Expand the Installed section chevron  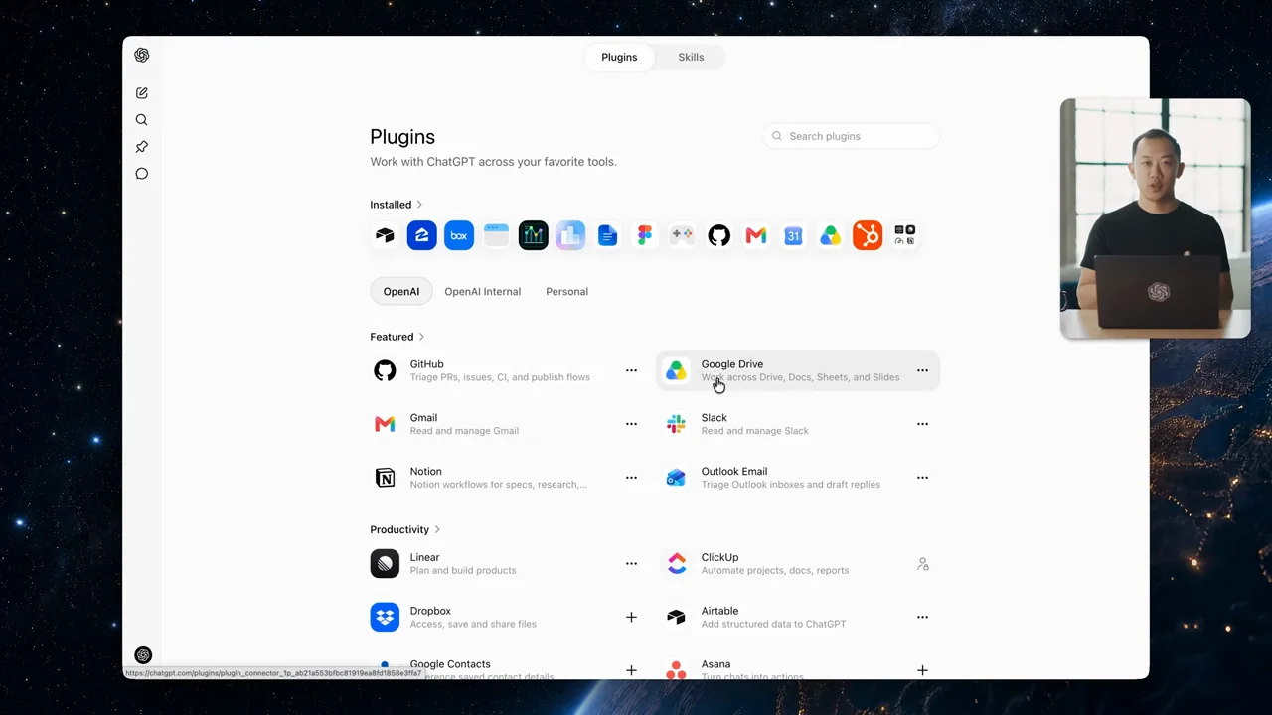point(419,205)
